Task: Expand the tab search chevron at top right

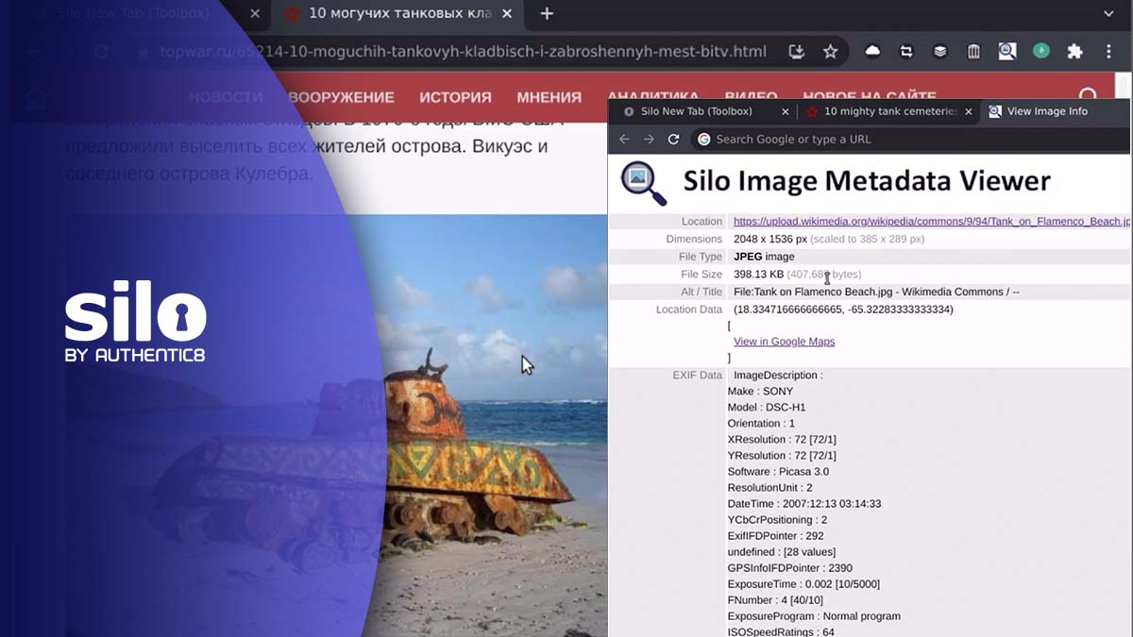Action: tap(1109, 14)
